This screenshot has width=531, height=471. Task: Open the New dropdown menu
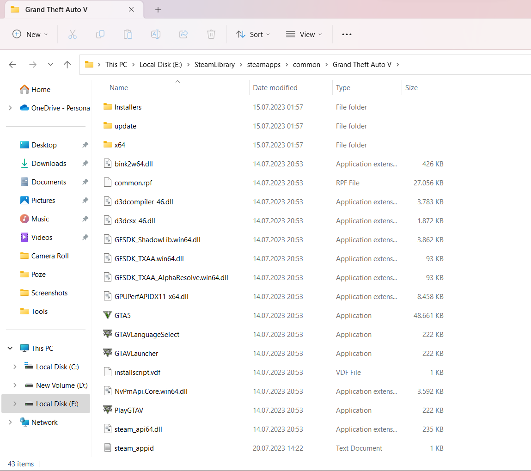click(x=30, y=34)
